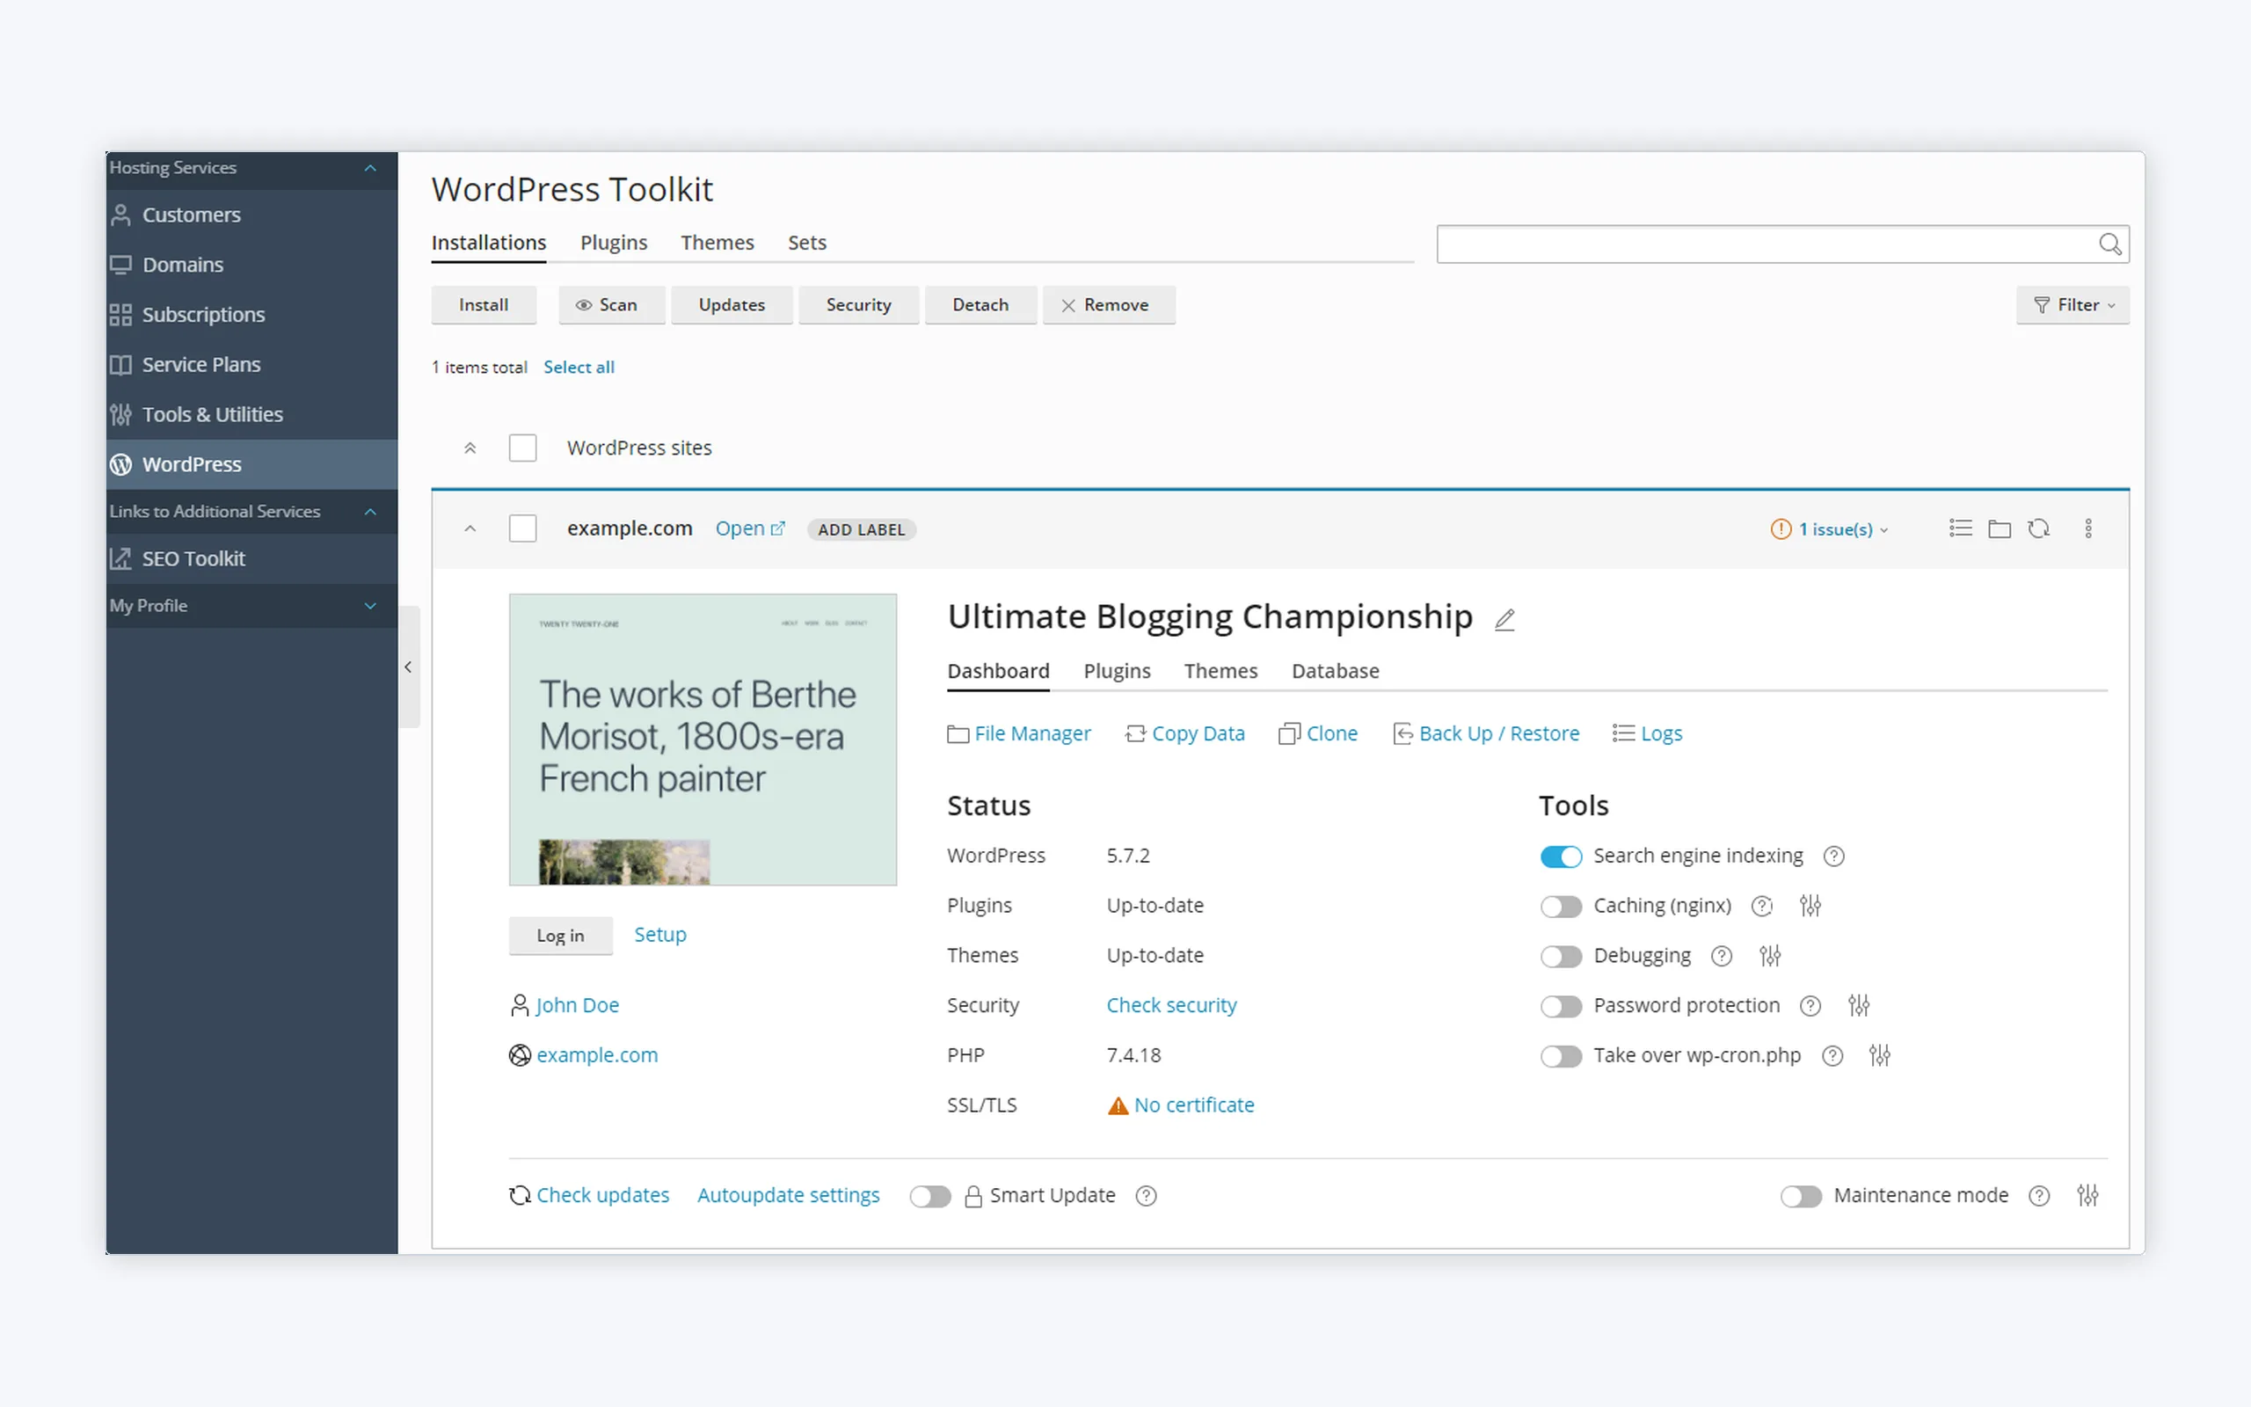Expand the 1 issue(s) dropdown

[x=1831, y=529]
